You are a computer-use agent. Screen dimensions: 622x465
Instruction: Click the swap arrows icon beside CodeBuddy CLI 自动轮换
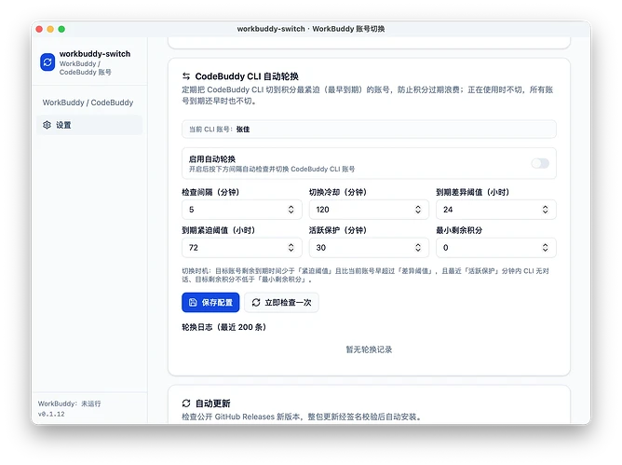186,76
